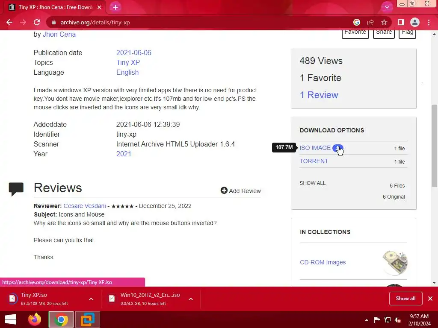The width and height of the screenshot is (438, 328).
Task: Click the Reviews speech bubble icon
Action: pos(16,189)
